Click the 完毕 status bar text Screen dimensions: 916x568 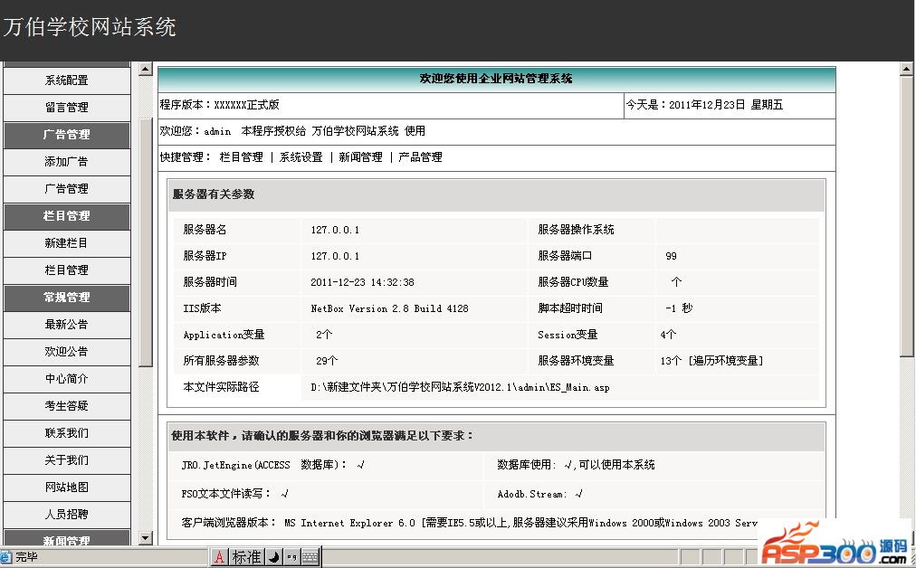[26, 557]
